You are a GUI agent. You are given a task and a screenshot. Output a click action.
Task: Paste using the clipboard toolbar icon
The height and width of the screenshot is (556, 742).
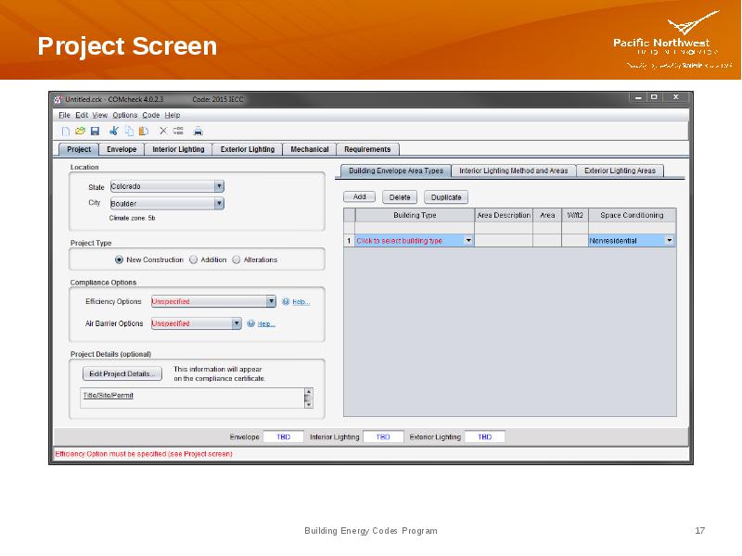pos(144,131)
